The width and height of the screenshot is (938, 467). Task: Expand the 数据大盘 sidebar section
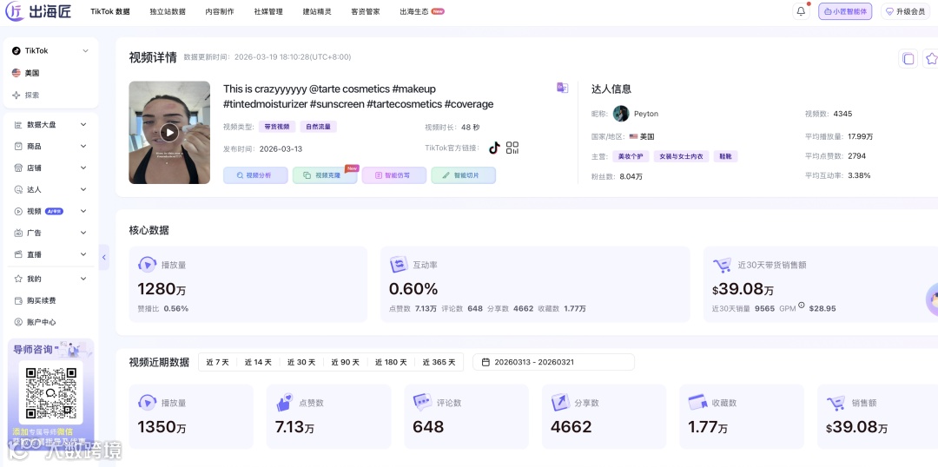[50, 124]
